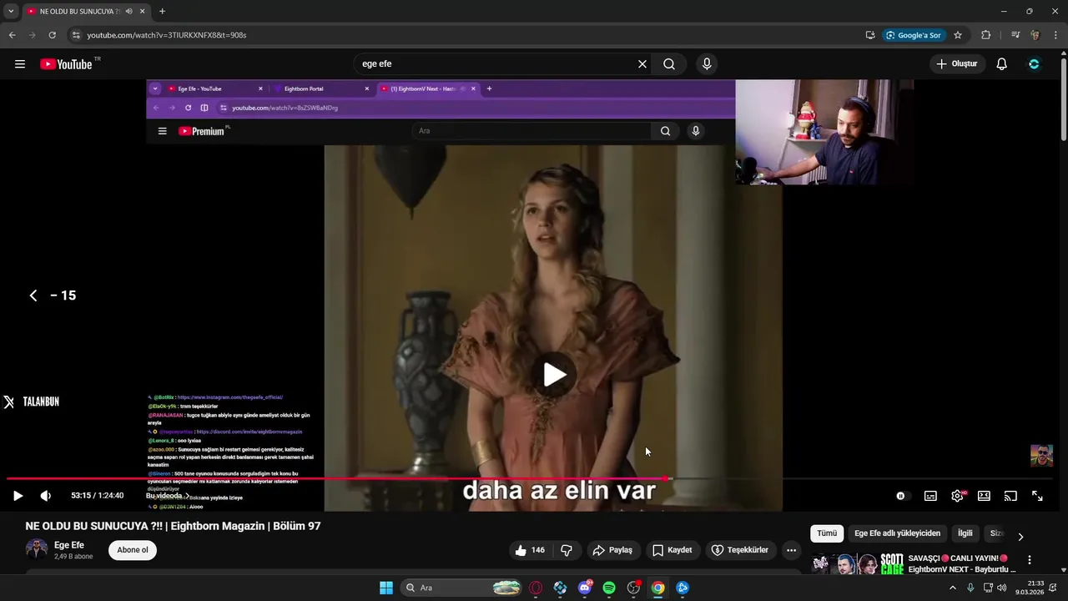Mute the video volume
This screenshot has width=1068, height=601.
(x=46, y=496)
